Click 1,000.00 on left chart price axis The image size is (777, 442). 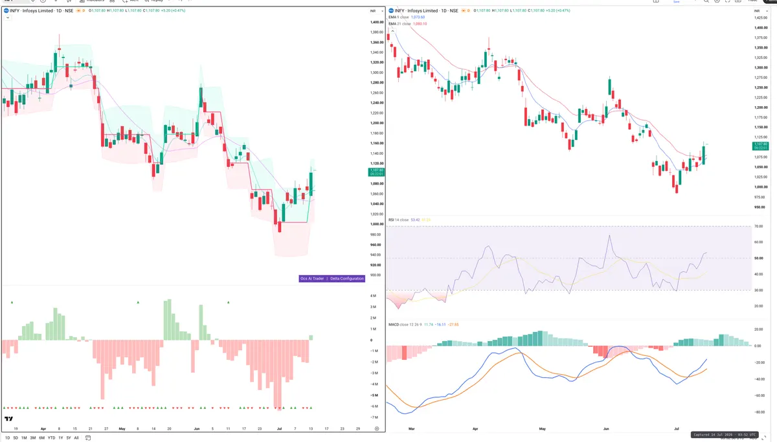pos(377,224)
